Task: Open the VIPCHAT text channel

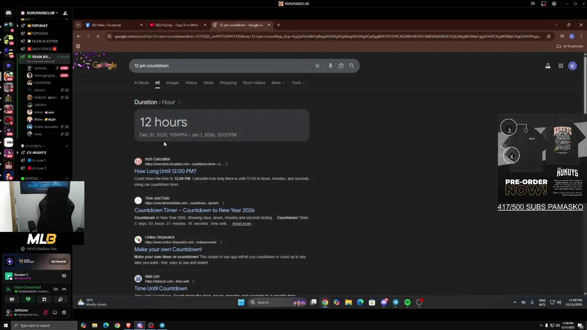Action: click(39, 26)
